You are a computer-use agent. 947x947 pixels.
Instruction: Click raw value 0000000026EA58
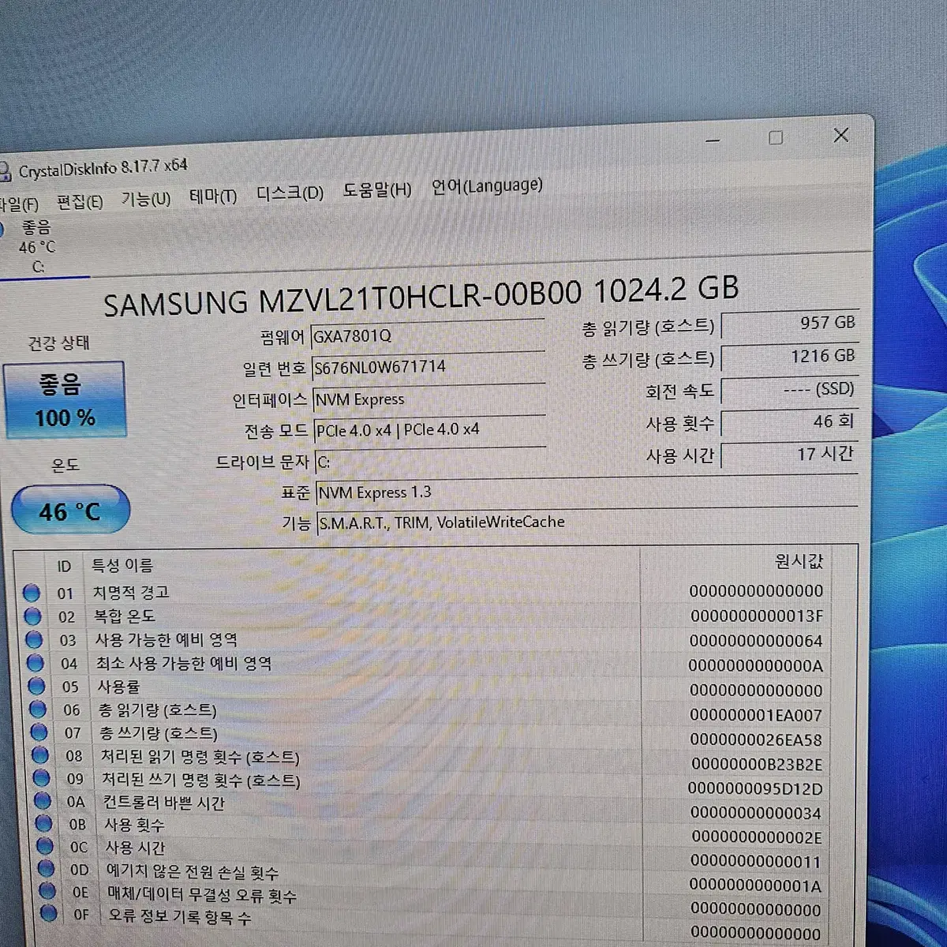[756, 739]
